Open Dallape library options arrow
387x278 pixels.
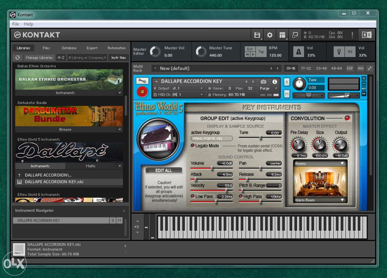[119, 166]
